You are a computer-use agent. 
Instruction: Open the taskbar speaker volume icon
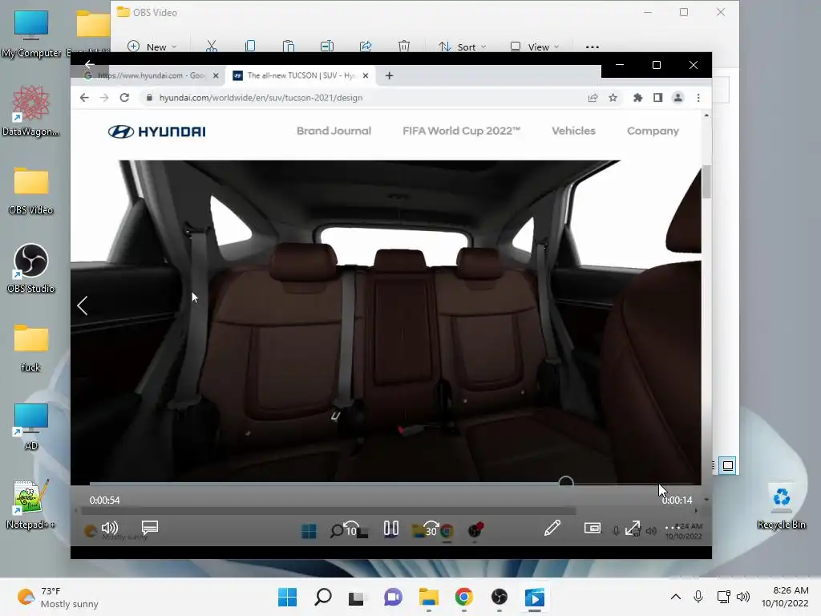pyautogui.click(x=743, y=597)
